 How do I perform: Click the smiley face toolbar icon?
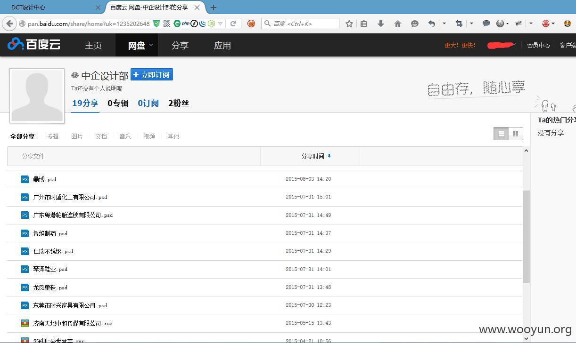click(415, 24)
